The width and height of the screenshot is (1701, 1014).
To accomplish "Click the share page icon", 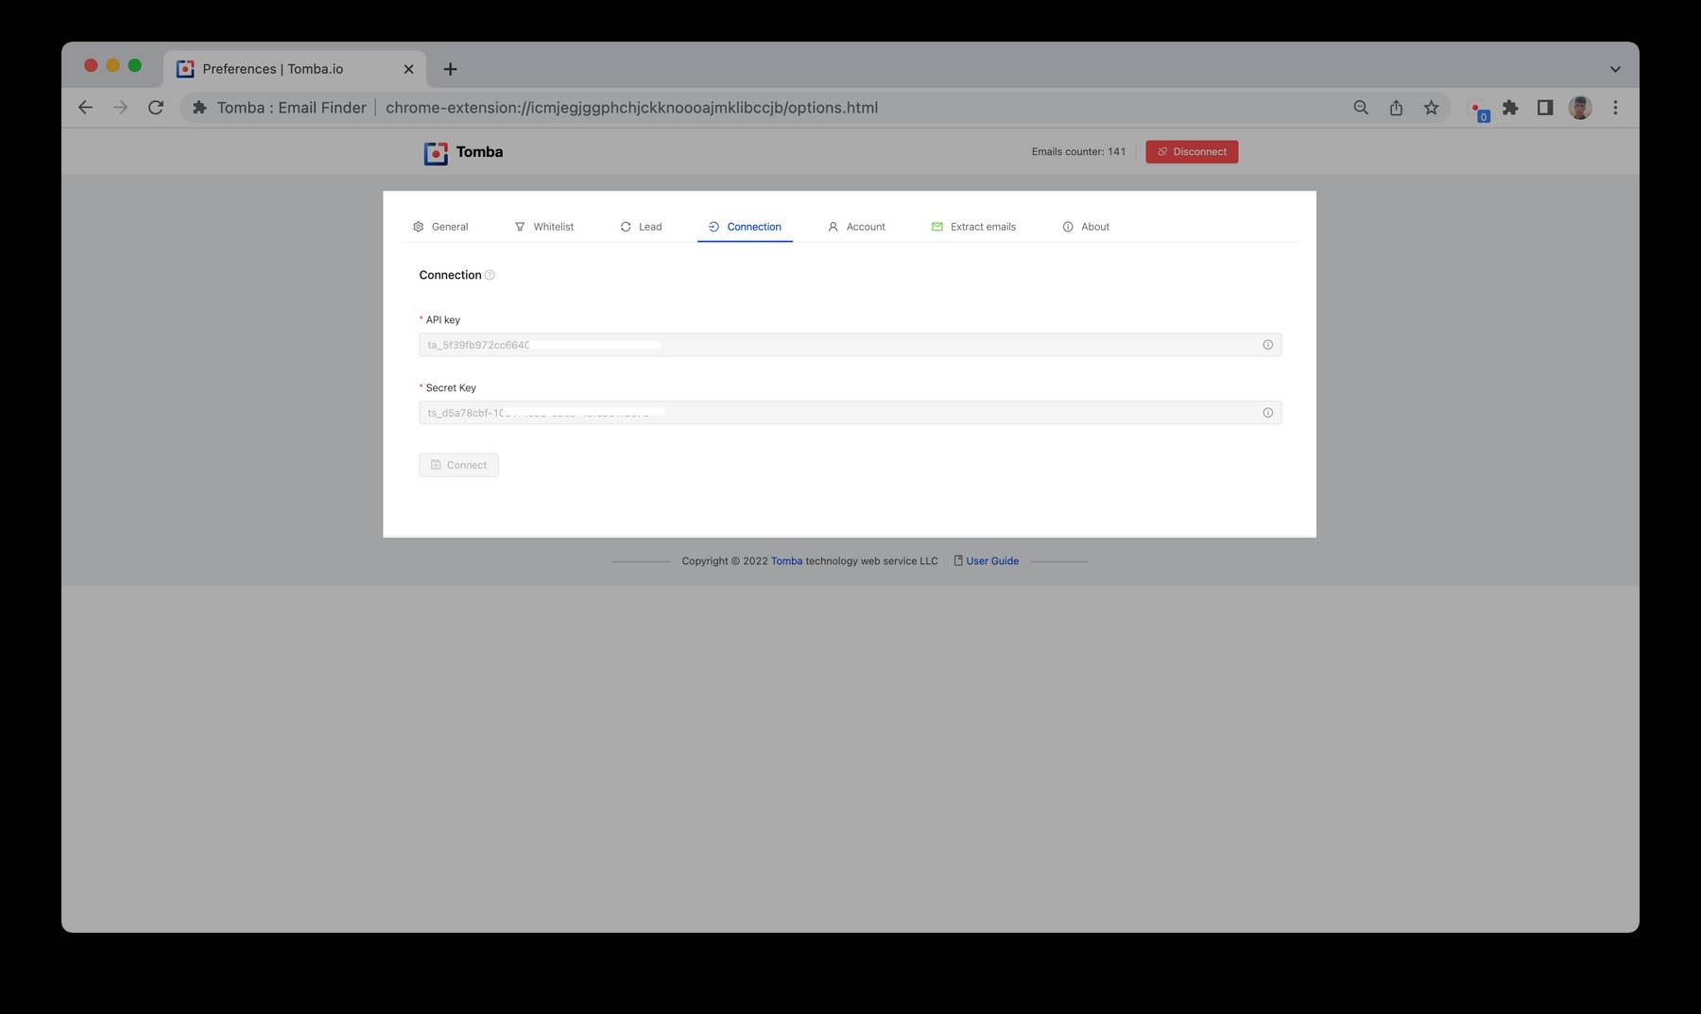I will pos(1396,108).
